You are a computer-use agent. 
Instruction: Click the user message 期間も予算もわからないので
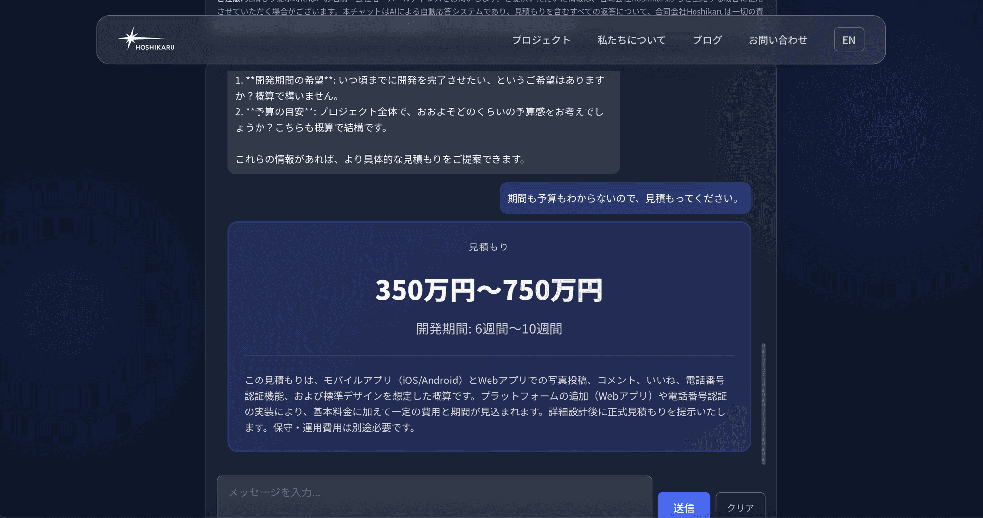pyautogui.click(x=625, y=198)
